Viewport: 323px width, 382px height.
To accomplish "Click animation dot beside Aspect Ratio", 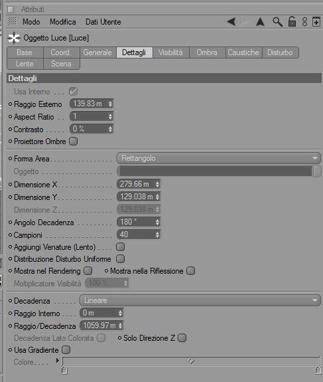I will pos(10,117).
